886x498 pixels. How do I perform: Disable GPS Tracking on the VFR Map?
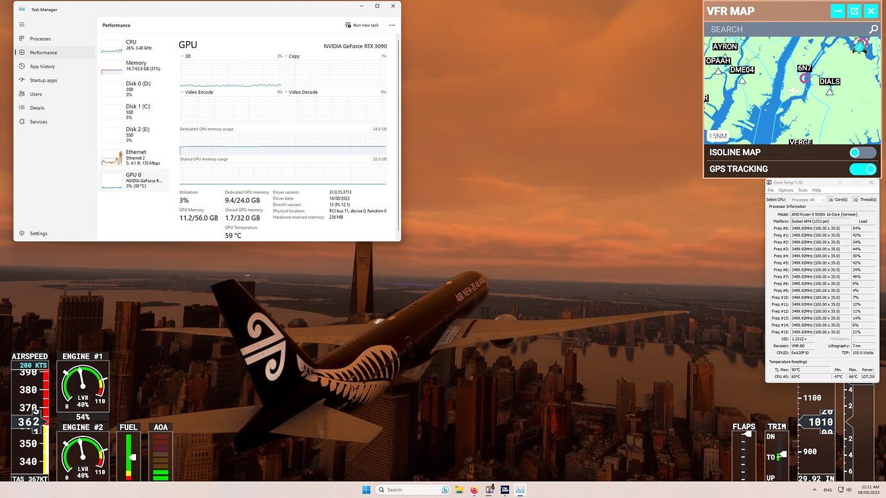[864, 168]
